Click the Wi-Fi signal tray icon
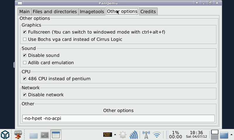This screenshot has height=140, width=234. pos(157,135)
